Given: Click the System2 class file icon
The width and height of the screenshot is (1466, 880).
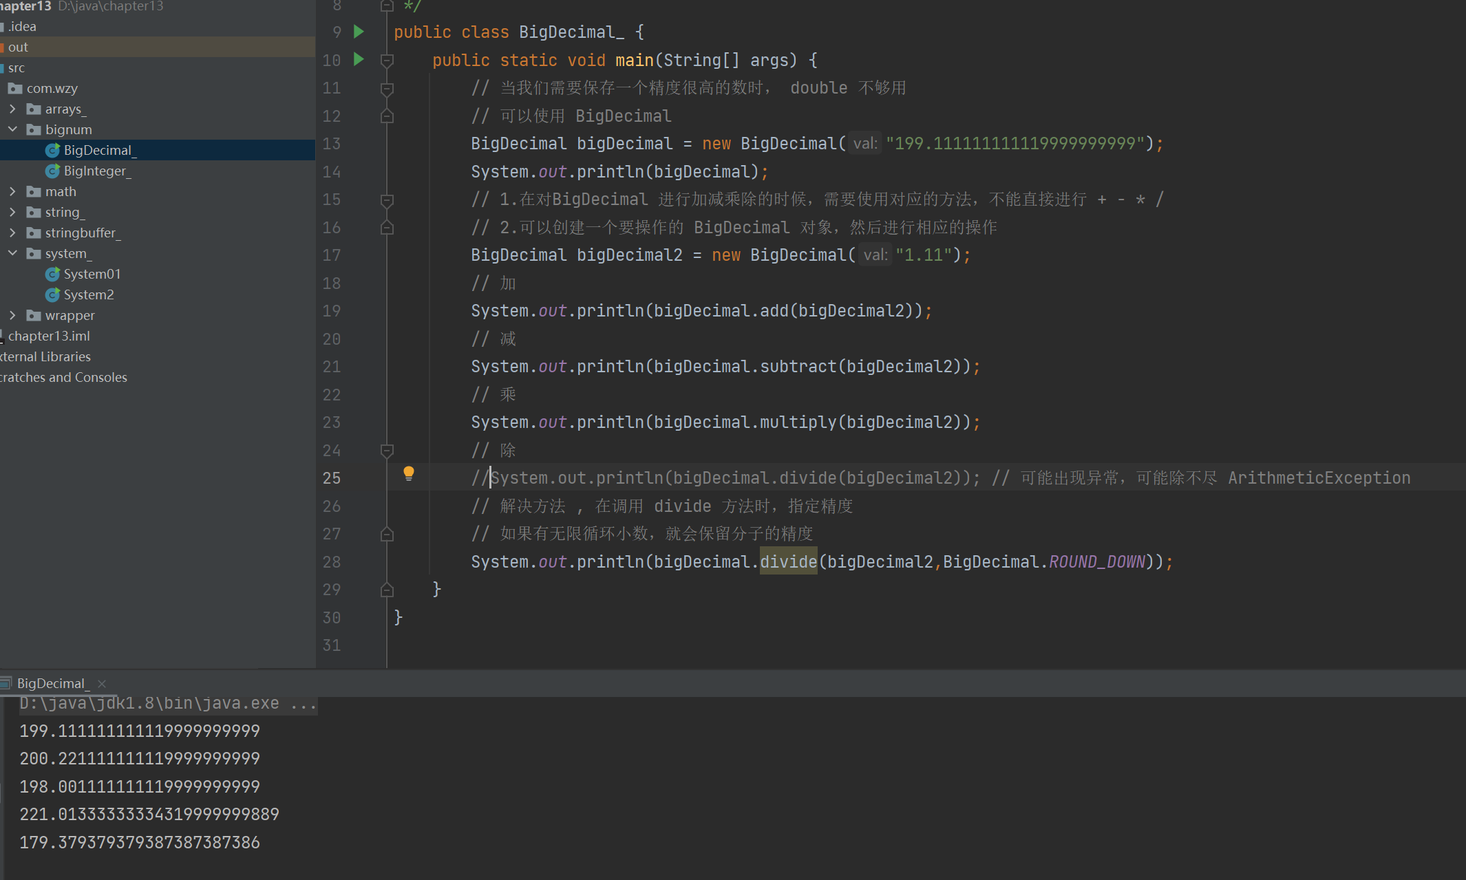Looking at the screenshot, I should point(52,294).
